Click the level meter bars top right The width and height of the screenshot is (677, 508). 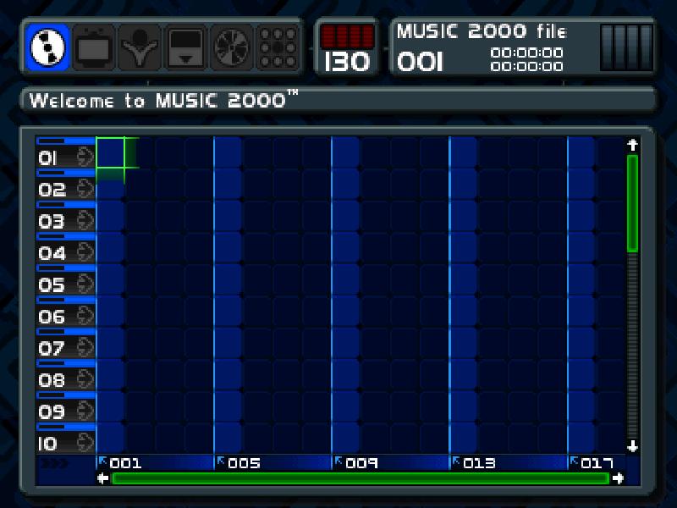coord(626,47)
